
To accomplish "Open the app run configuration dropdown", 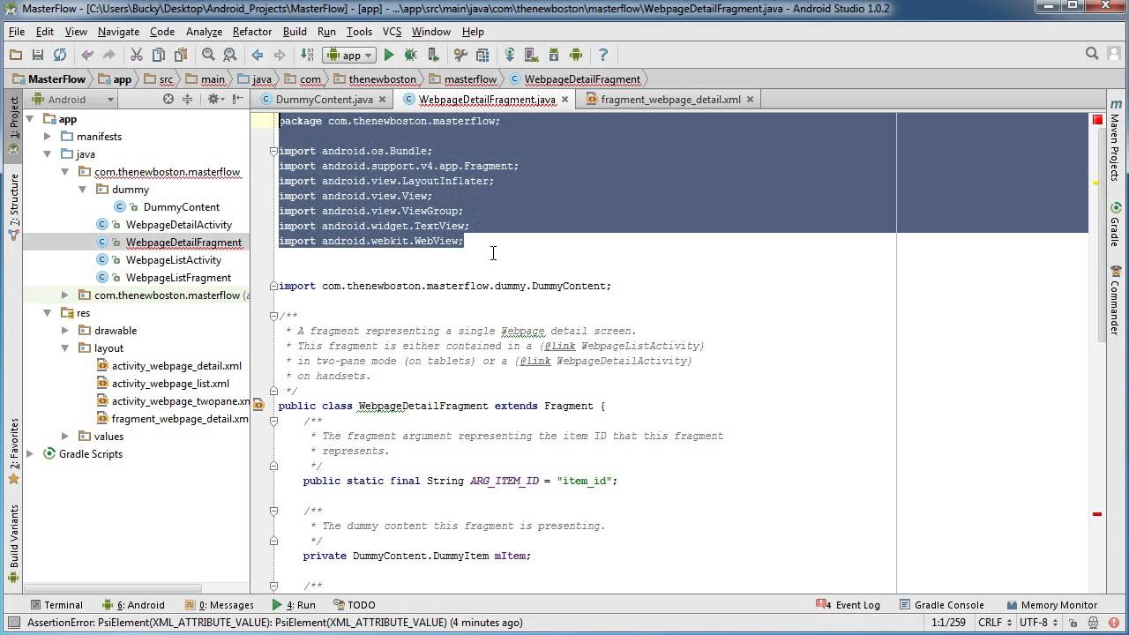I will 350,55.
